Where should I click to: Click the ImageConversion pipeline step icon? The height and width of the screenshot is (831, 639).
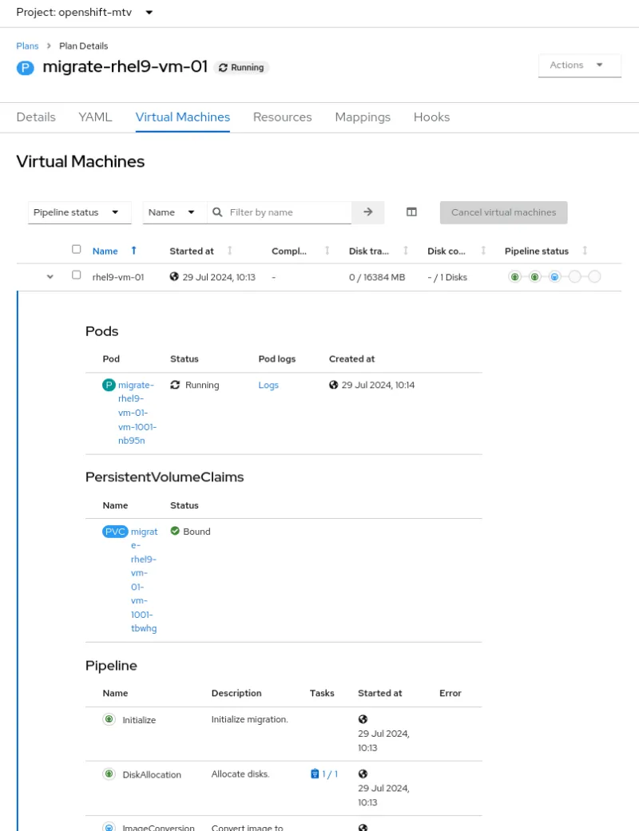[x=109, y=827]
